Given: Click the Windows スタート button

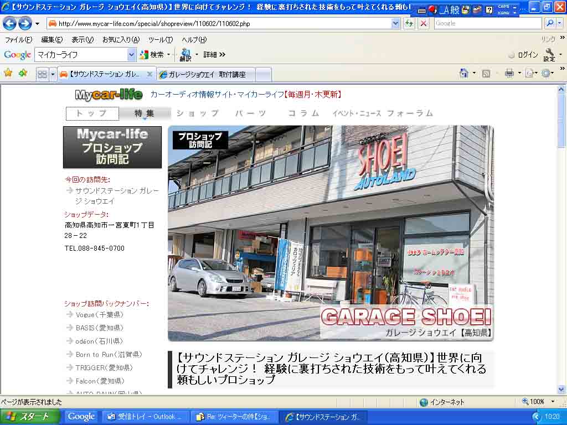Looking at the screenshot, I should pos(30,417).
